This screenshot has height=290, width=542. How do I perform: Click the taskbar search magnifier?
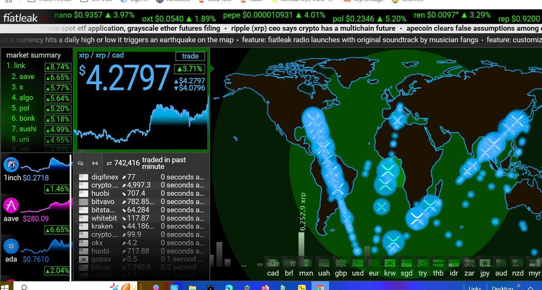[x=24, y=287]
